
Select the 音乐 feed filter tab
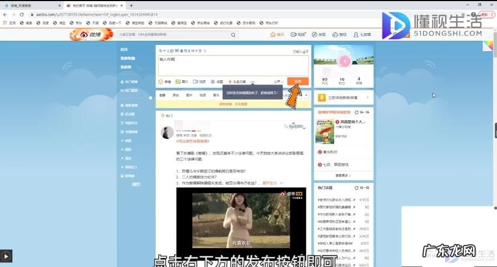pos(216,95)
